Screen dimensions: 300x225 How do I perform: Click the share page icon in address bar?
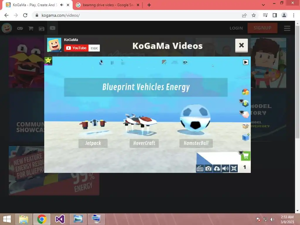click(x=244, y=15)
